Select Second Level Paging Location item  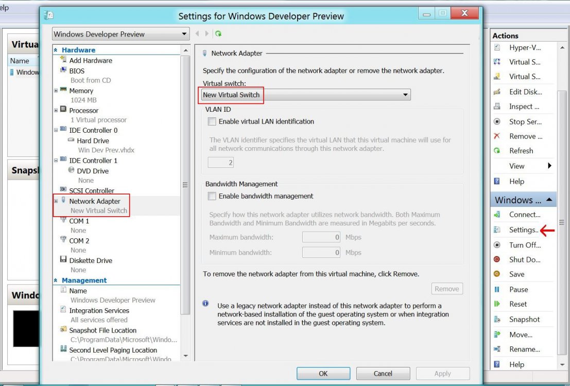[113, 350]
